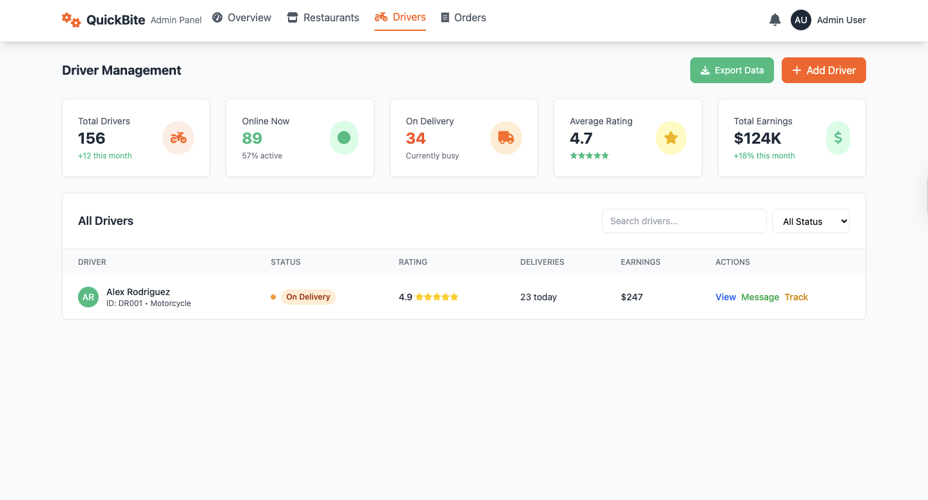Go to the Restaurants tab
Screen dimensions: 928x500
click(323, 18)
